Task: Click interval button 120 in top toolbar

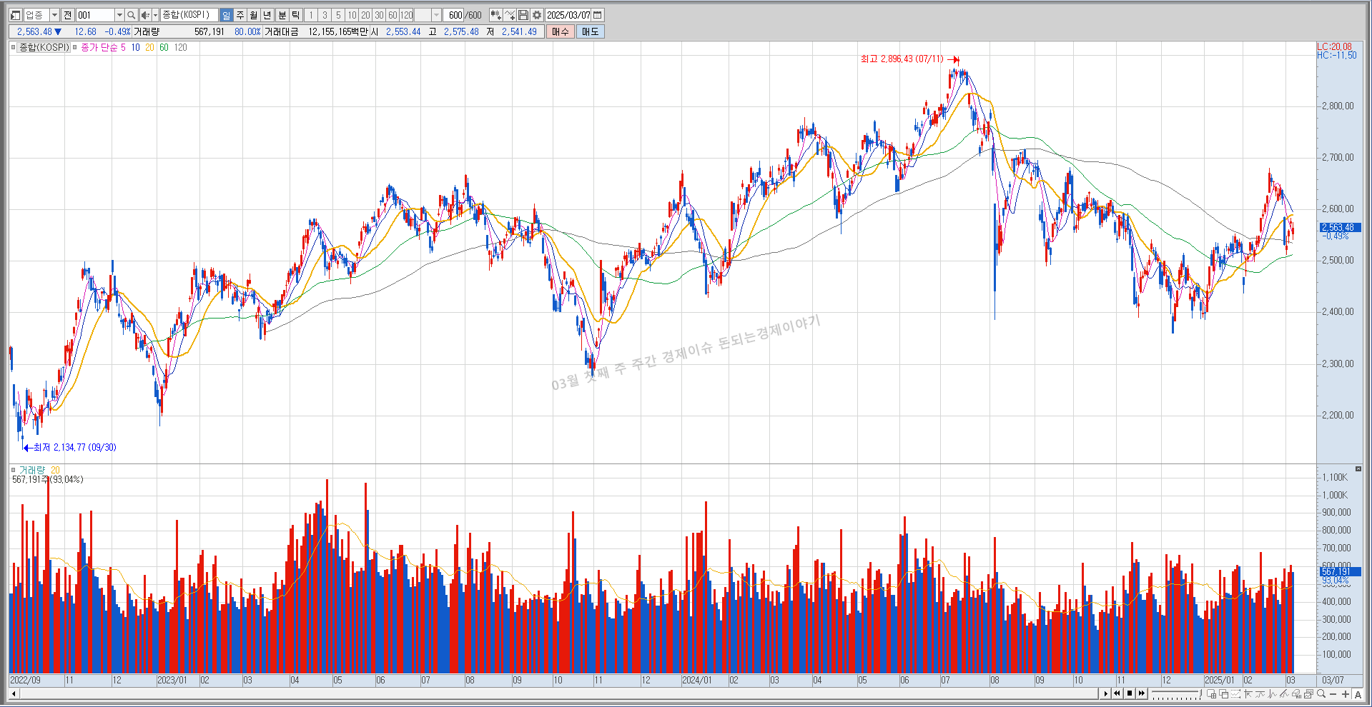Action: pos(407,15)
